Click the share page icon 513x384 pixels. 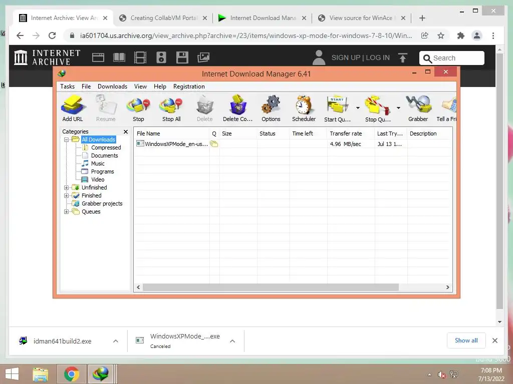[x=425, y=35]
